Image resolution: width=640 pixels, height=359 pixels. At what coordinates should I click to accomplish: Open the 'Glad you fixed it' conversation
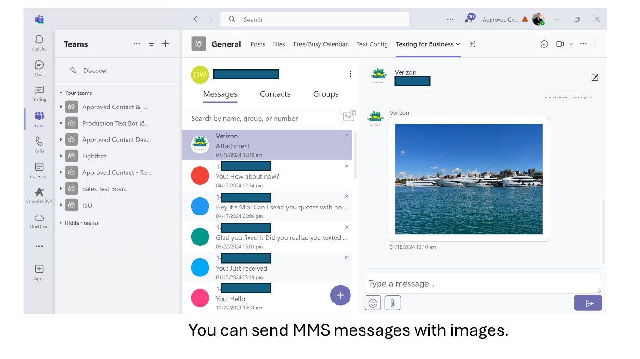pyautogui.click(x=267, y=237)
